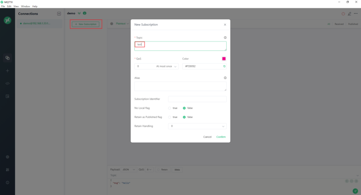The image size is (361, 195).
Task: Open the Help menu
Action: click(35, 6)
